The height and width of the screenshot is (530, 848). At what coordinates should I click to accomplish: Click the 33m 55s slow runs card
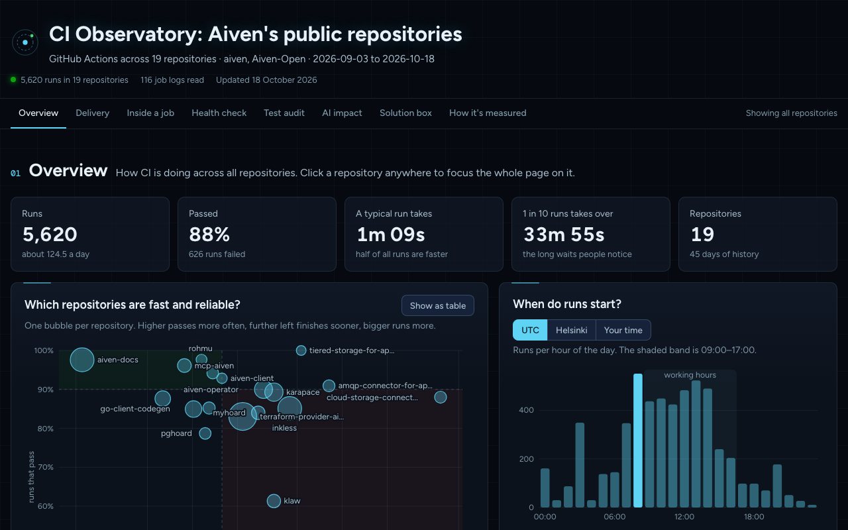pyautogui.click(x=591, y=234)
